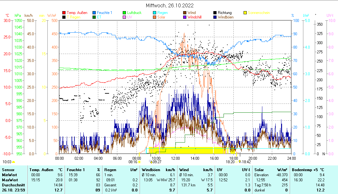338x194 pixels.
Task: Click the yellow Sonnenschein legend square
Action: (x=245, y=13)
